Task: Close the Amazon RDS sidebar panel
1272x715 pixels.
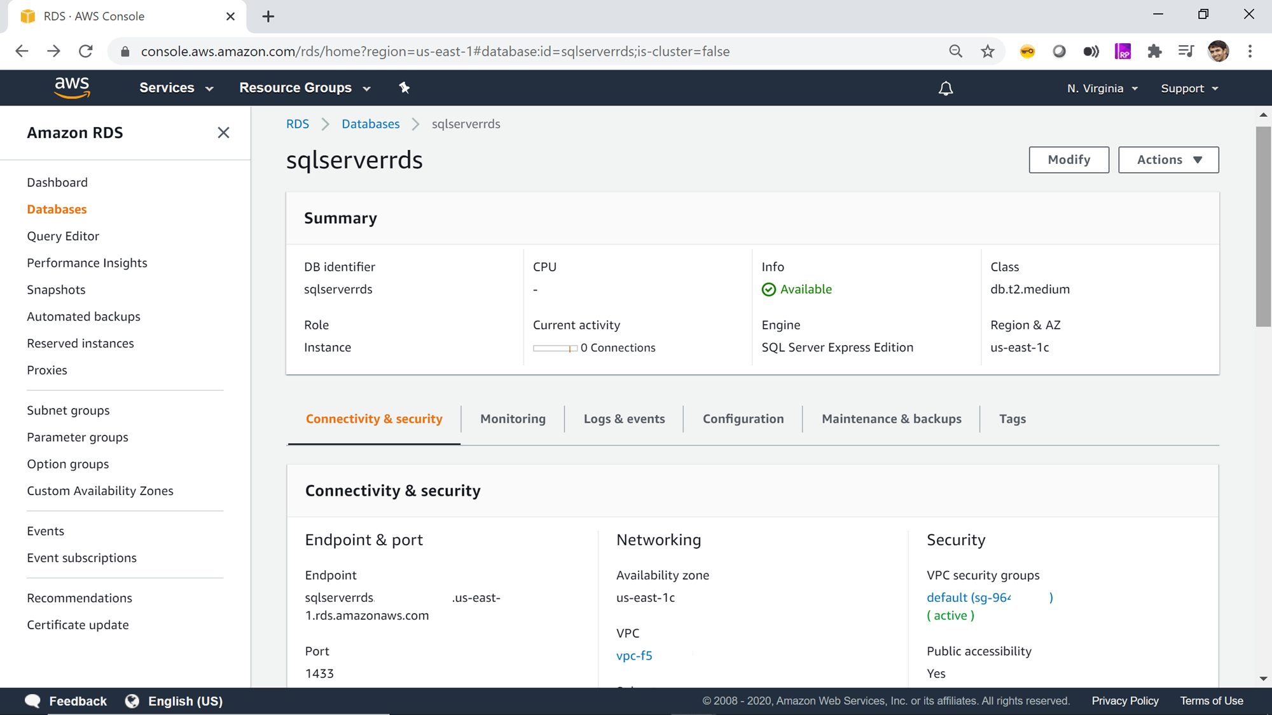Action: 223,132
